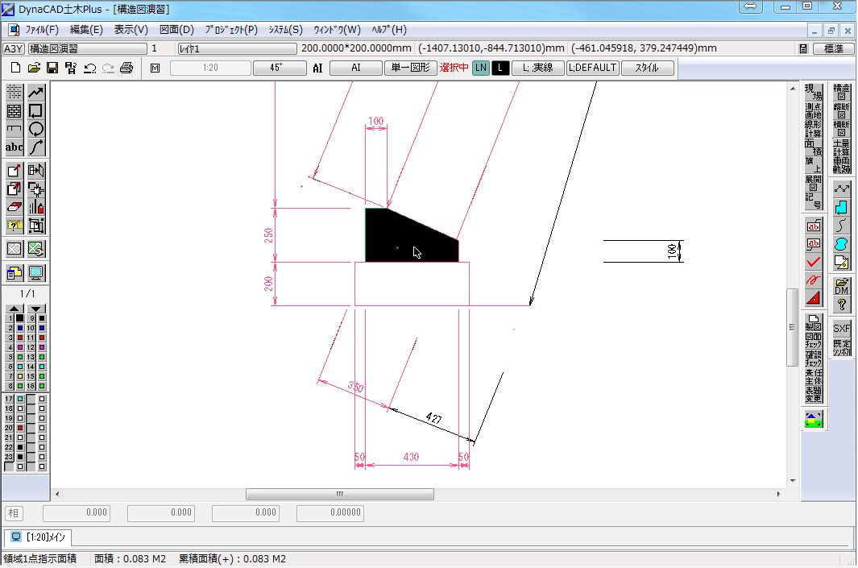The height and width of the screenshot is (568, 858).
Task: Select the abc text tool
Action: pos(15,147)
